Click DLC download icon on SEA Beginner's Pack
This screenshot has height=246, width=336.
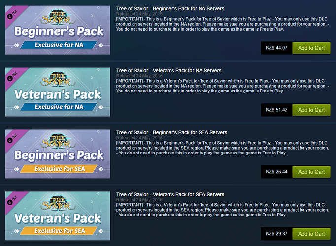[x=10, y=140]
